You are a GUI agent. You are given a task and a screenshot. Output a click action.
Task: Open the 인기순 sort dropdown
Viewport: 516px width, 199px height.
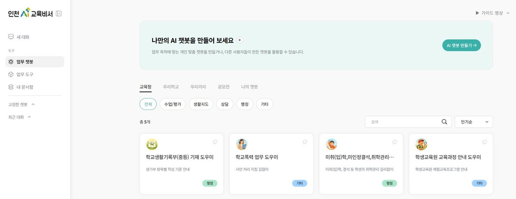(x=474, y=122)
